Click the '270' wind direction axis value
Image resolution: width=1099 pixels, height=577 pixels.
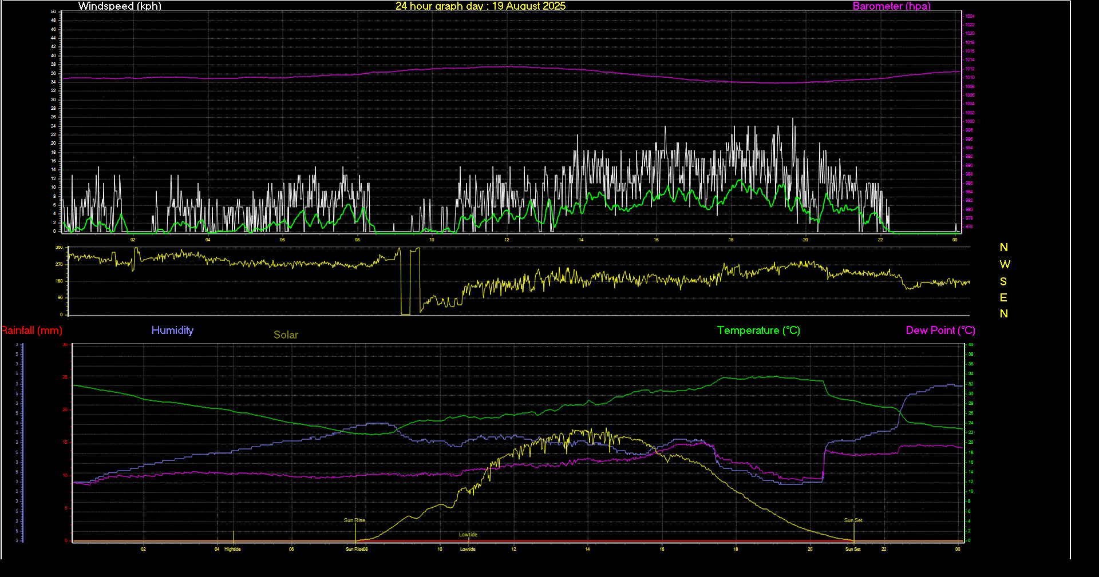[59, 264]
